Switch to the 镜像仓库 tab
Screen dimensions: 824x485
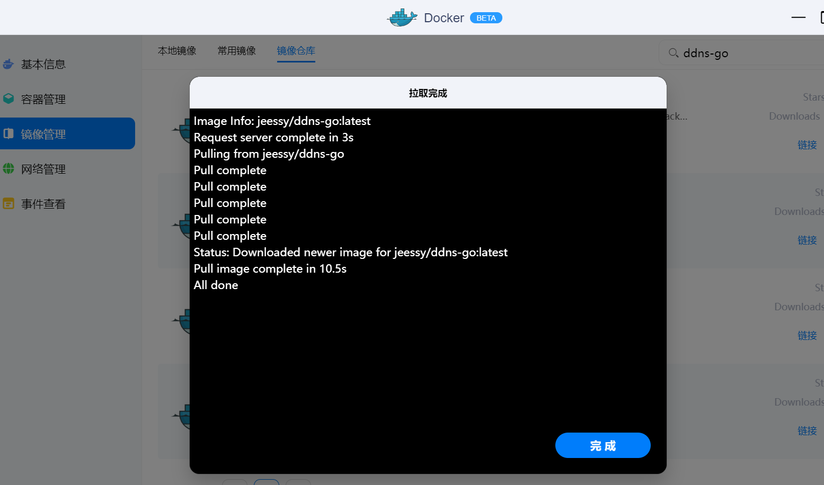point(296,51)
